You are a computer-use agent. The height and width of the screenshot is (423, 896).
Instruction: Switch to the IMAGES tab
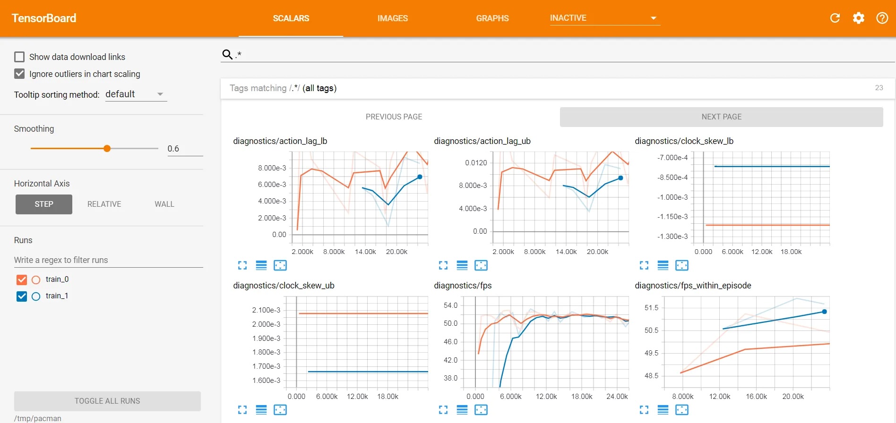click(393, 18)
